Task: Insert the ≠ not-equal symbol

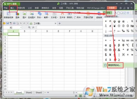Action: click(x=110, y=26)
